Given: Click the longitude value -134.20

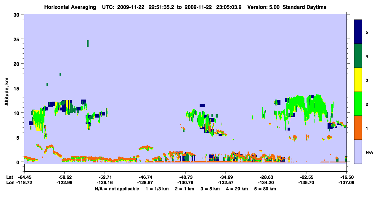Looking at the screenshot, I should click(x=266, y=183).
